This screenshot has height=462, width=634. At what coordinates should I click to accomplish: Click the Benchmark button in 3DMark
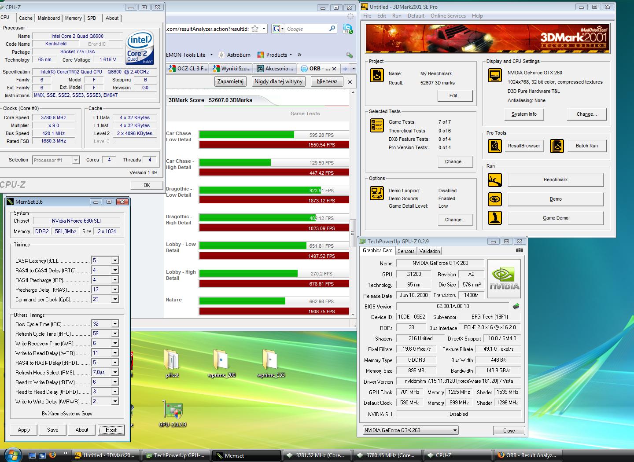pyautogui.click(x=555, y=180)
